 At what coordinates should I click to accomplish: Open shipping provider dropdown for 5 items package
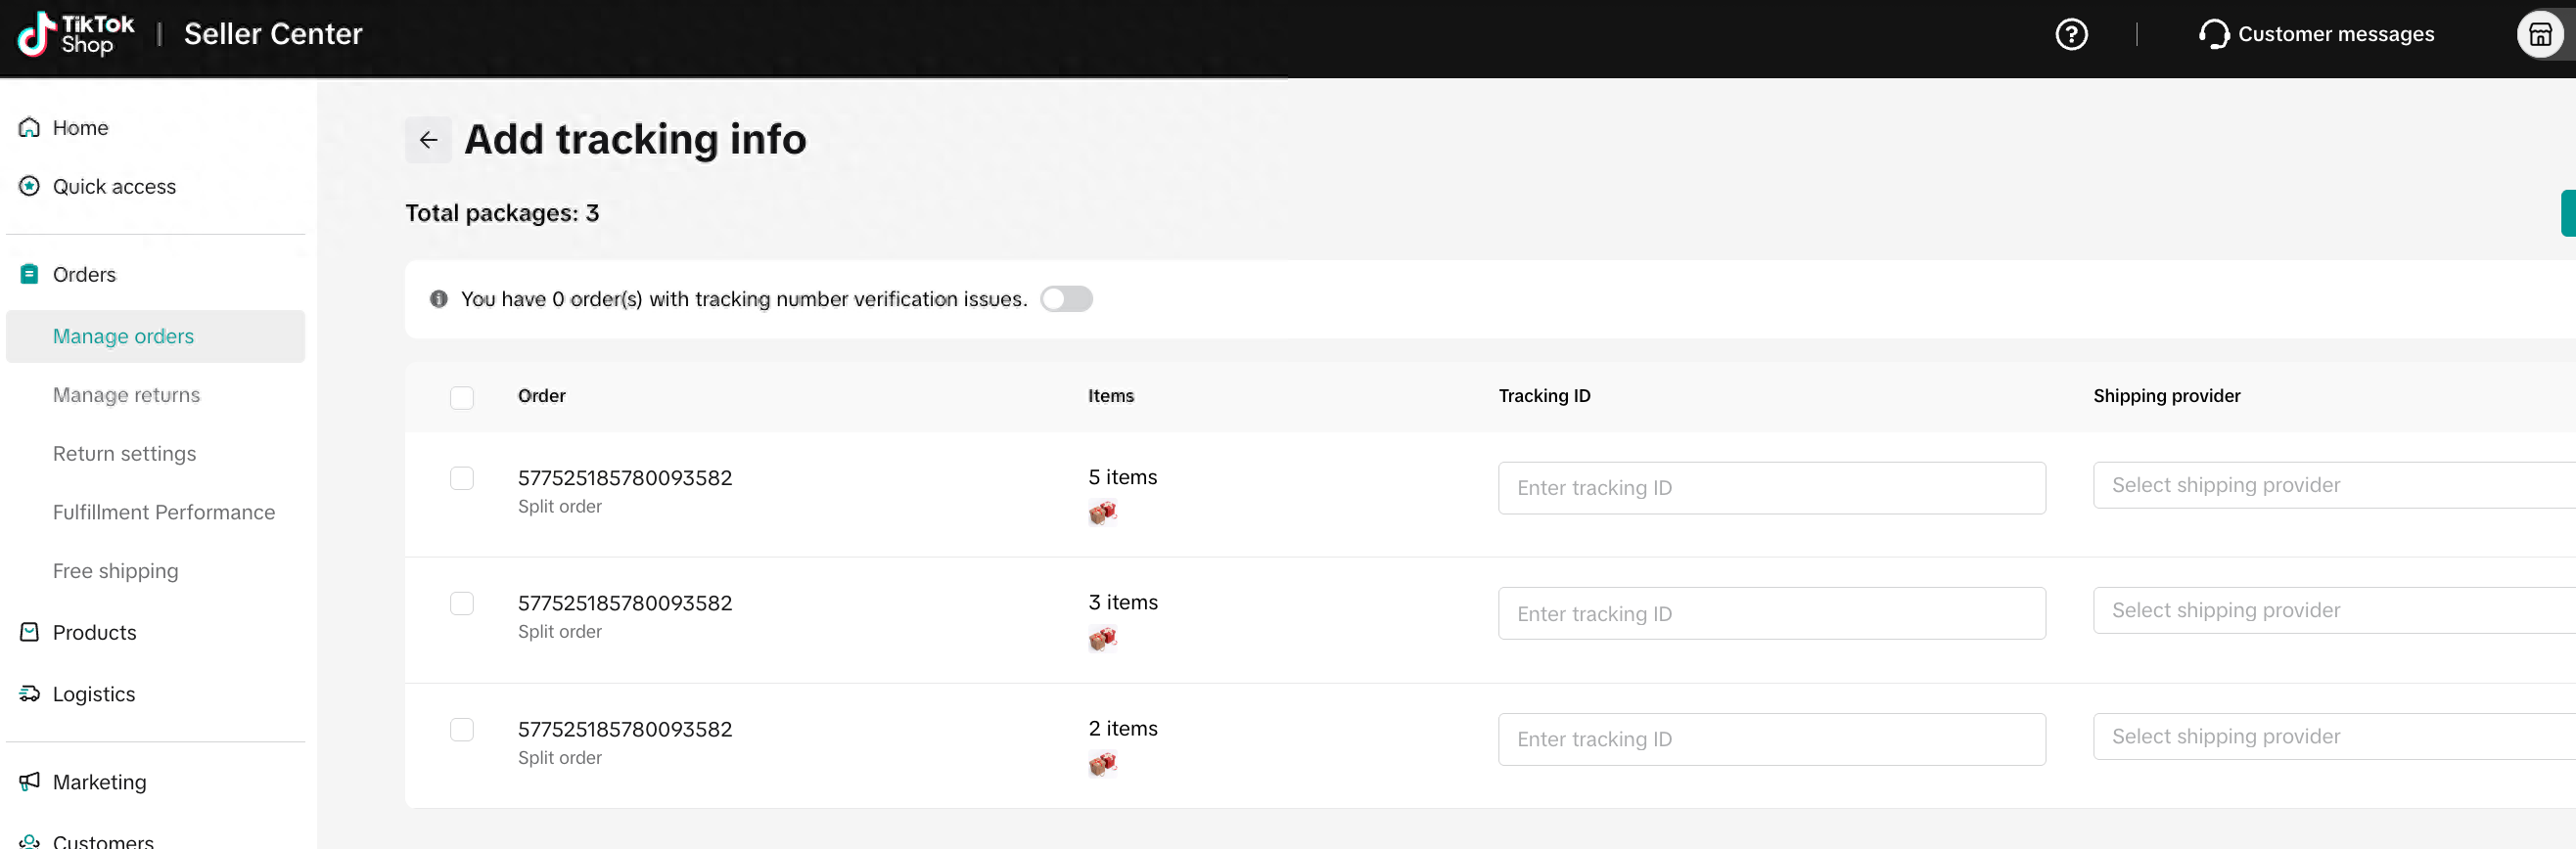click(x=2334, y=485)
